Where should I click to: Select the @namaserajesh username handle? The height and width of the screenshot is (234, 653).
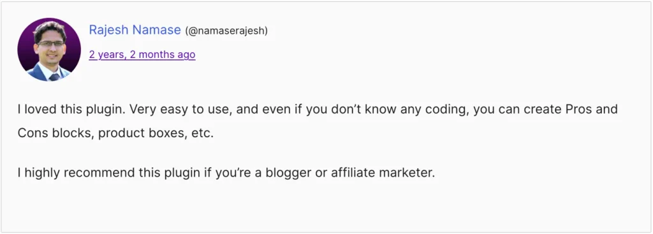coord(226,31)
